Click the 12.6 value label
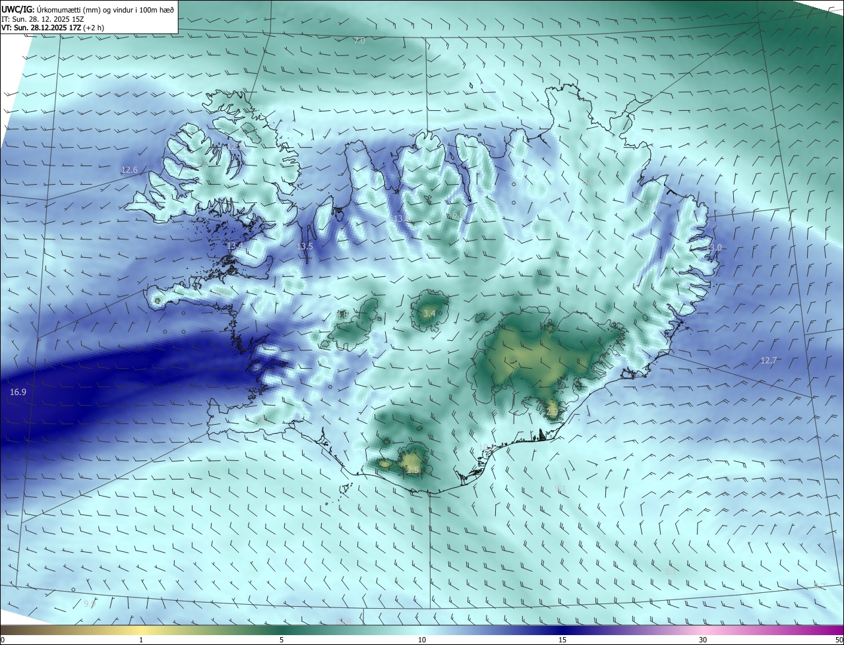 pos(129,170)
